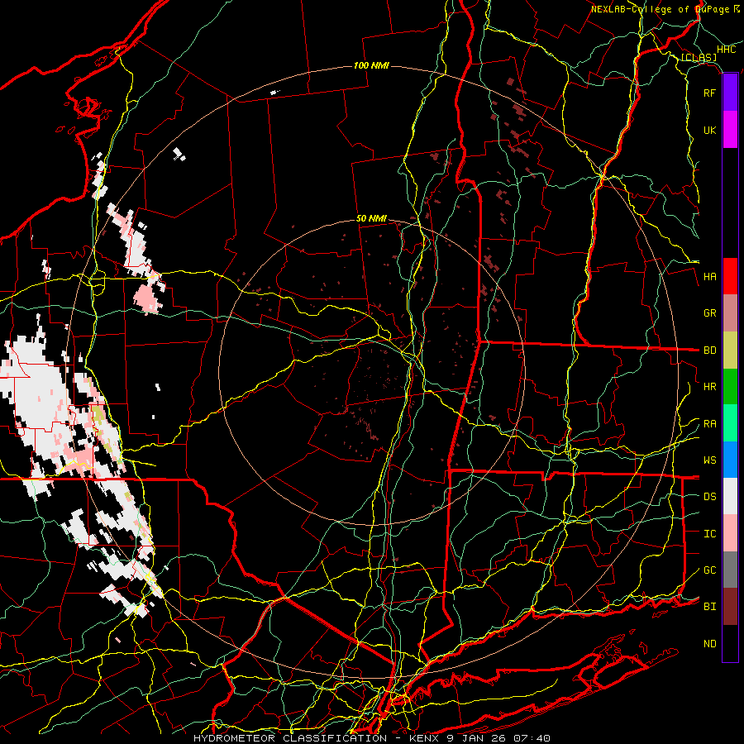Click the Hydrometeor Classification title caption
744x744 pixels.
[x=372, y=738]
